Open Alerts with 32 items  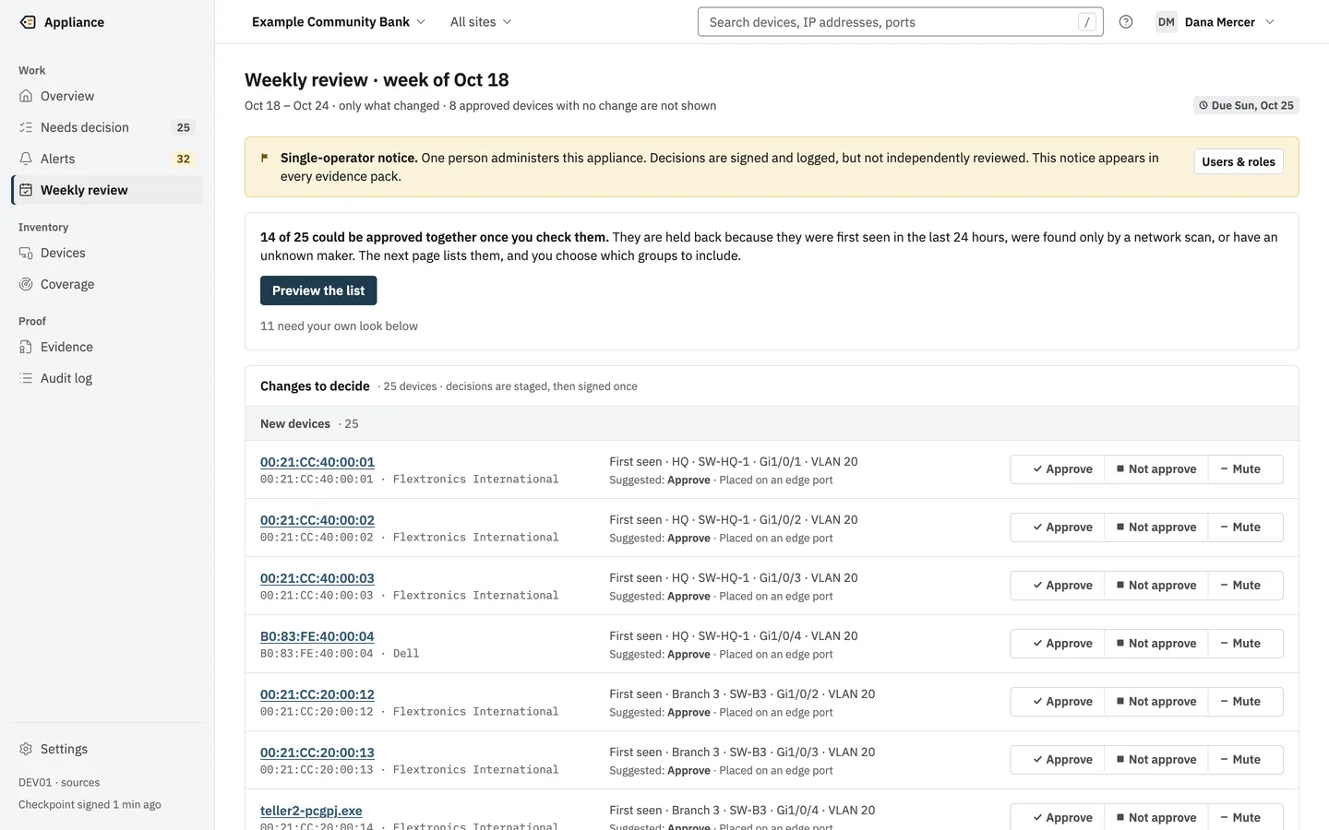107,159
